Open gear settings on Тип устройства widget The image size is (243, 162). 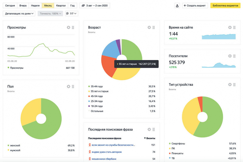click(x=230, y=85)
